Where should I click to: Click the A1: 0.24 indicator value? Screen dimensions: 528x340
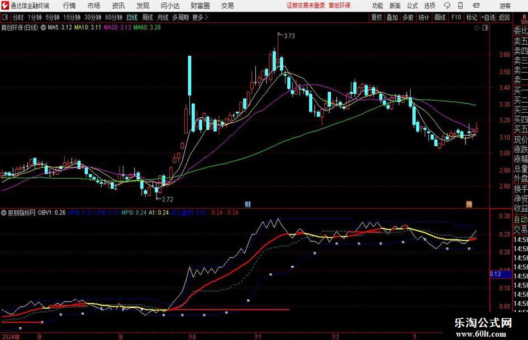pos(159,213)
